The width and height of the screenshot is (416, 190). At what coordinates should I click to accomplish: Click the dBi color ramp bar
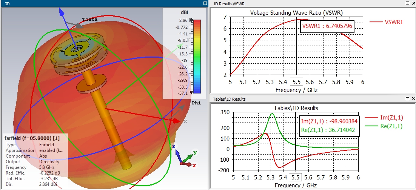(197, 56)
